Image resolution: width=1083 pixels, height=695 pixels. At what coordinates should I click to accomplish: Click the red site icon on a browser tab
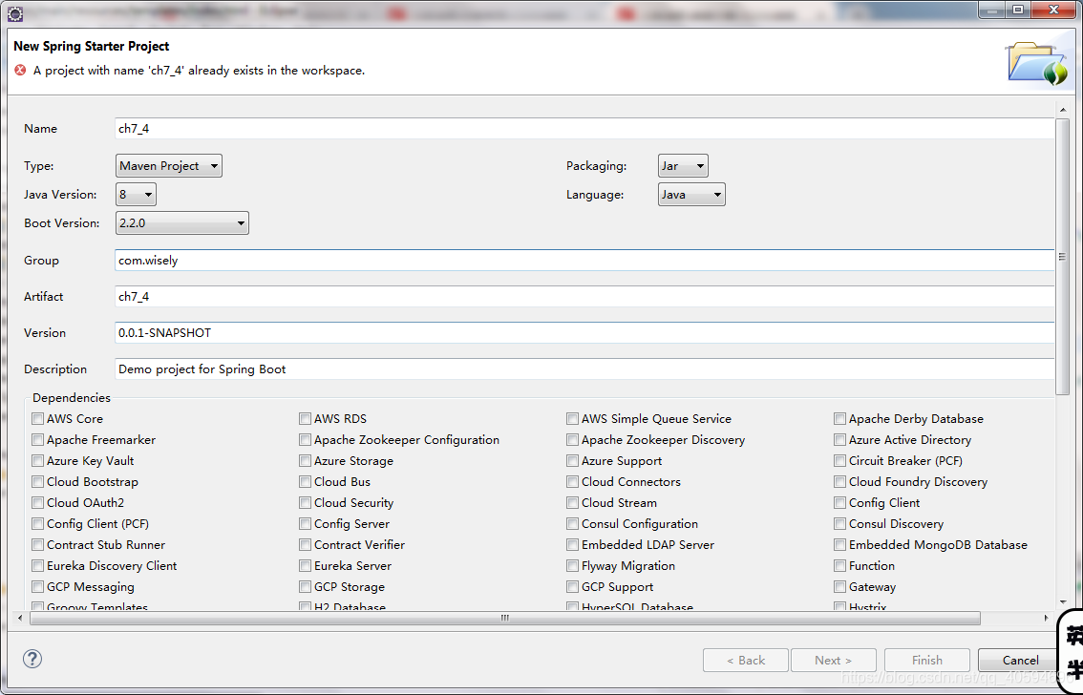pos(395,12)
